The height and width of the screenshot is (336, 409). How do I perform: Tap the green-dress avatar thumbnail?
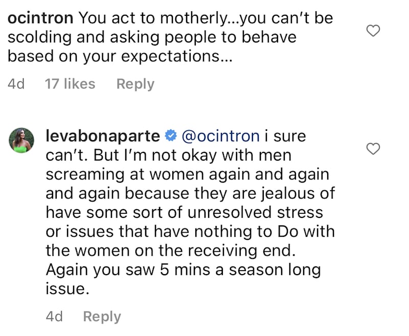pos(21,140)
